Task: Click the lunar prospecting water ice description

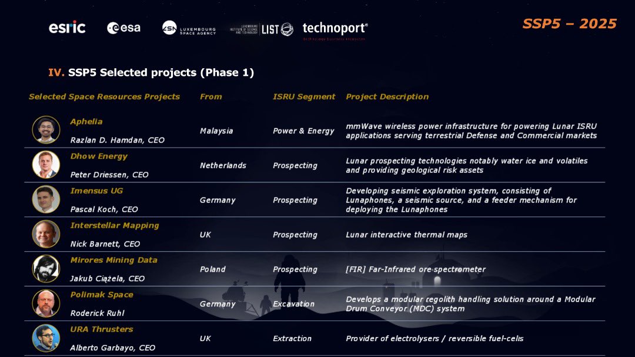Action: pyautogui.click(x=466, y=165)
